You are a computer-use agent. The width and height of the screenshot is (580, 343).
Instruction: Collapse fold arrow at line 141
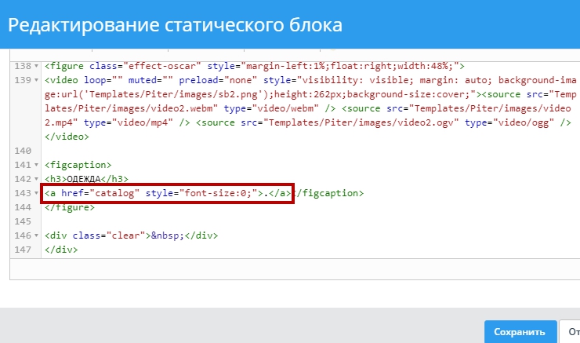coord(36,165)
